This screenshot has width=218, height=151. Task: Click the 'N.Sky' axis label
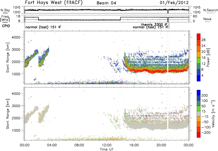pos(5,10)
